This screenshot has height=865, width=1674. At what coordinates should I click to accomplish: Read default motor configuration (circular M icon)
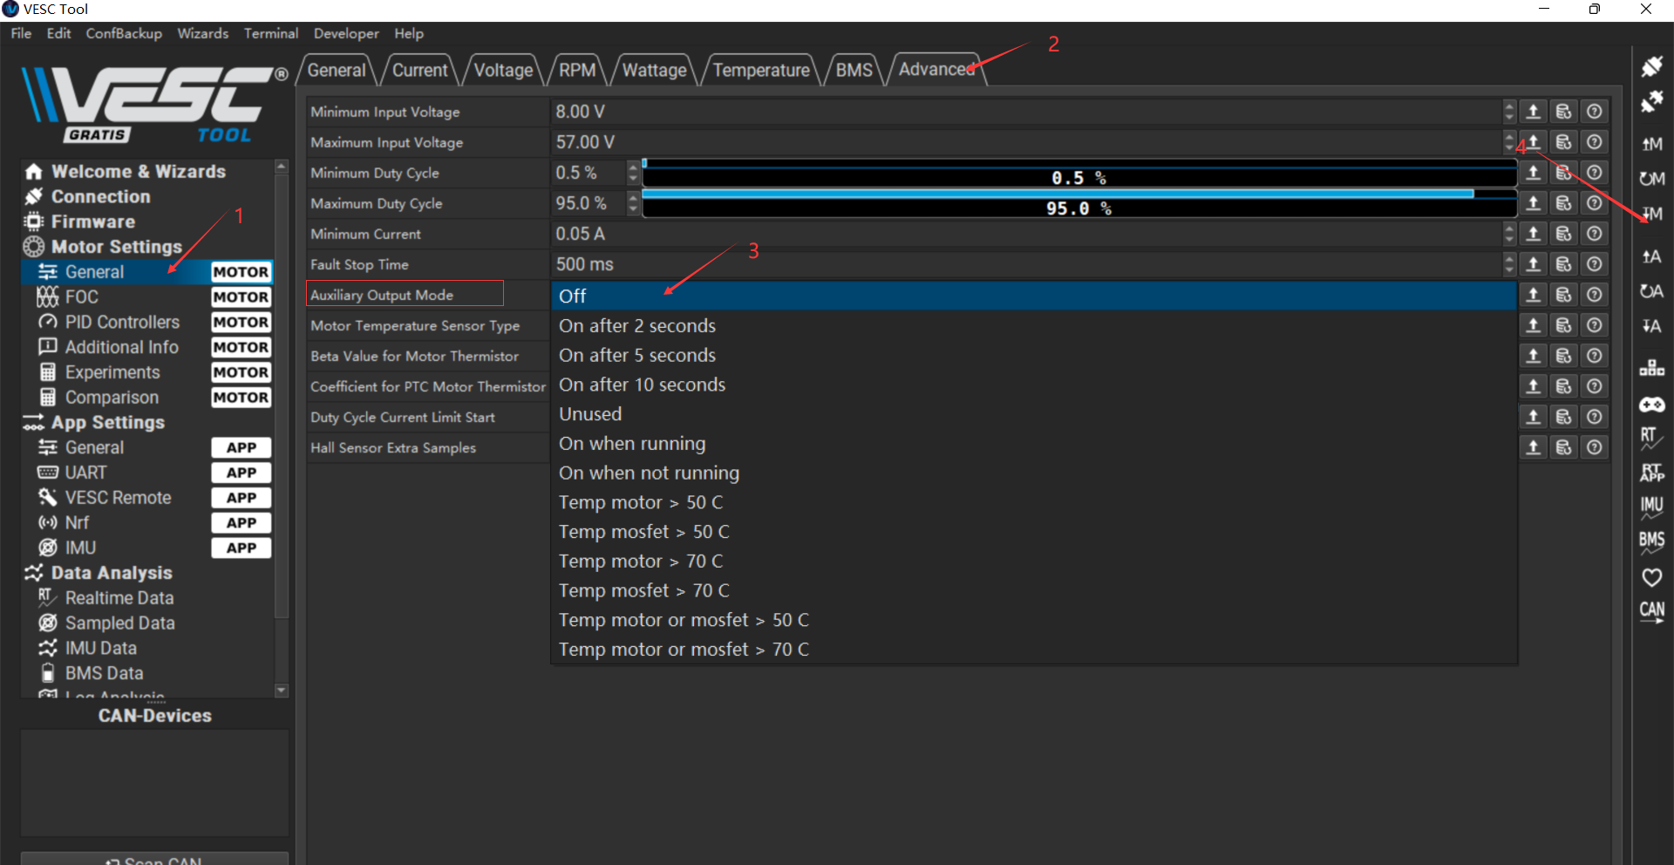(x=1651, y=179)
